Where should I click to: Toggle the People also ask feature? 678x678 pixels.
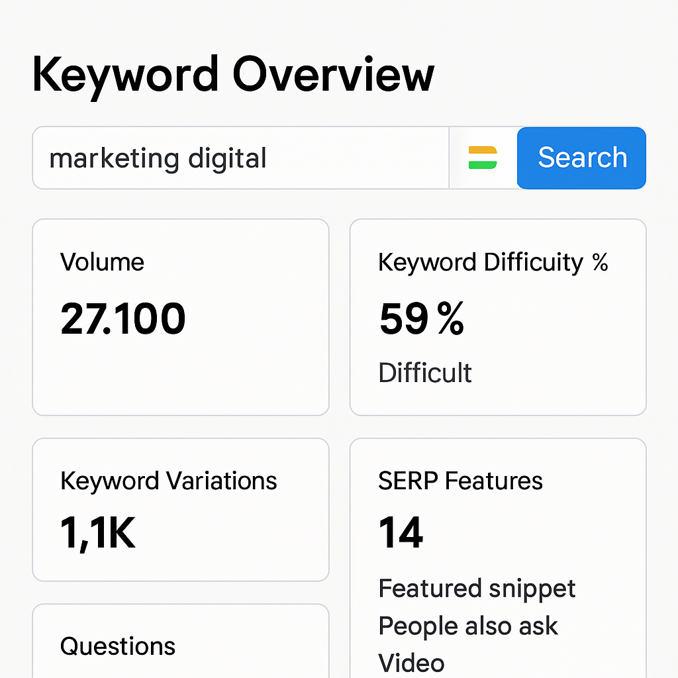click(x=468, y=626)
